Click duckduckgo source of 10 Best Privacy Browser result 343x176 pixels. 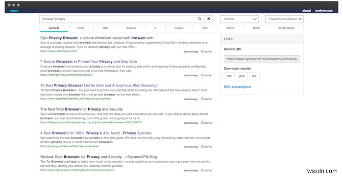pos(191,99)
